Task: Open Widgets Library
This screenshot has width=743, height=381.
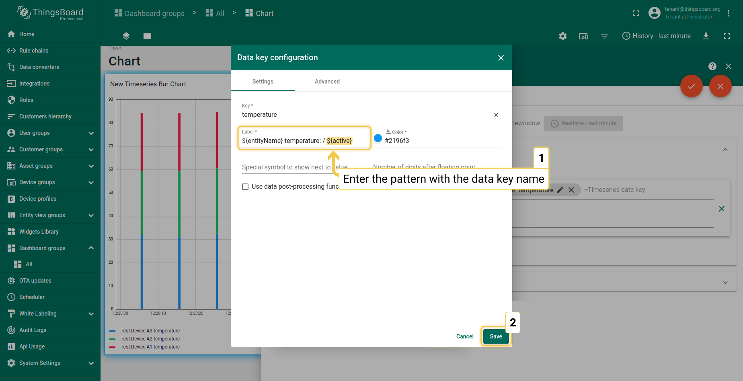Action: (50, 232)
